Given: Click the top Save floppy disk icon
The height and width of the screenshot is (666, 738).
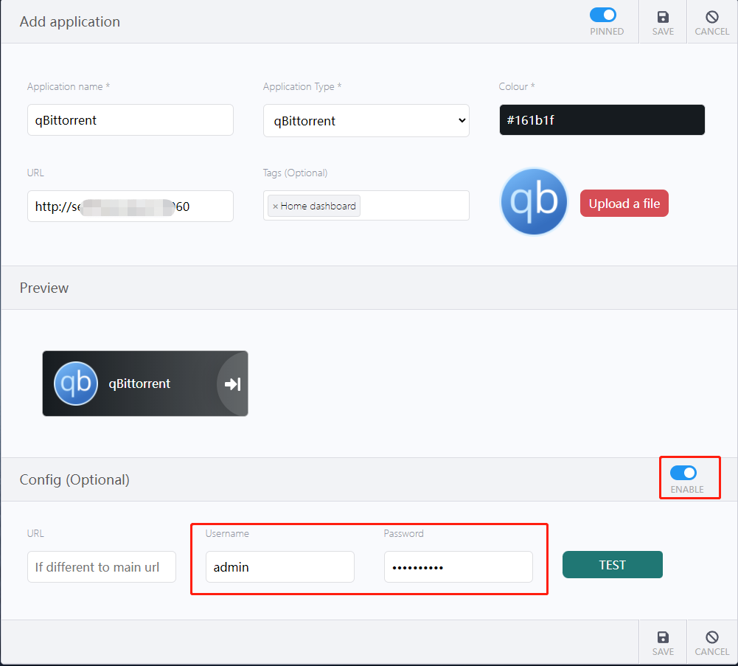Looking at the screenshot, I should pos(663,17).
